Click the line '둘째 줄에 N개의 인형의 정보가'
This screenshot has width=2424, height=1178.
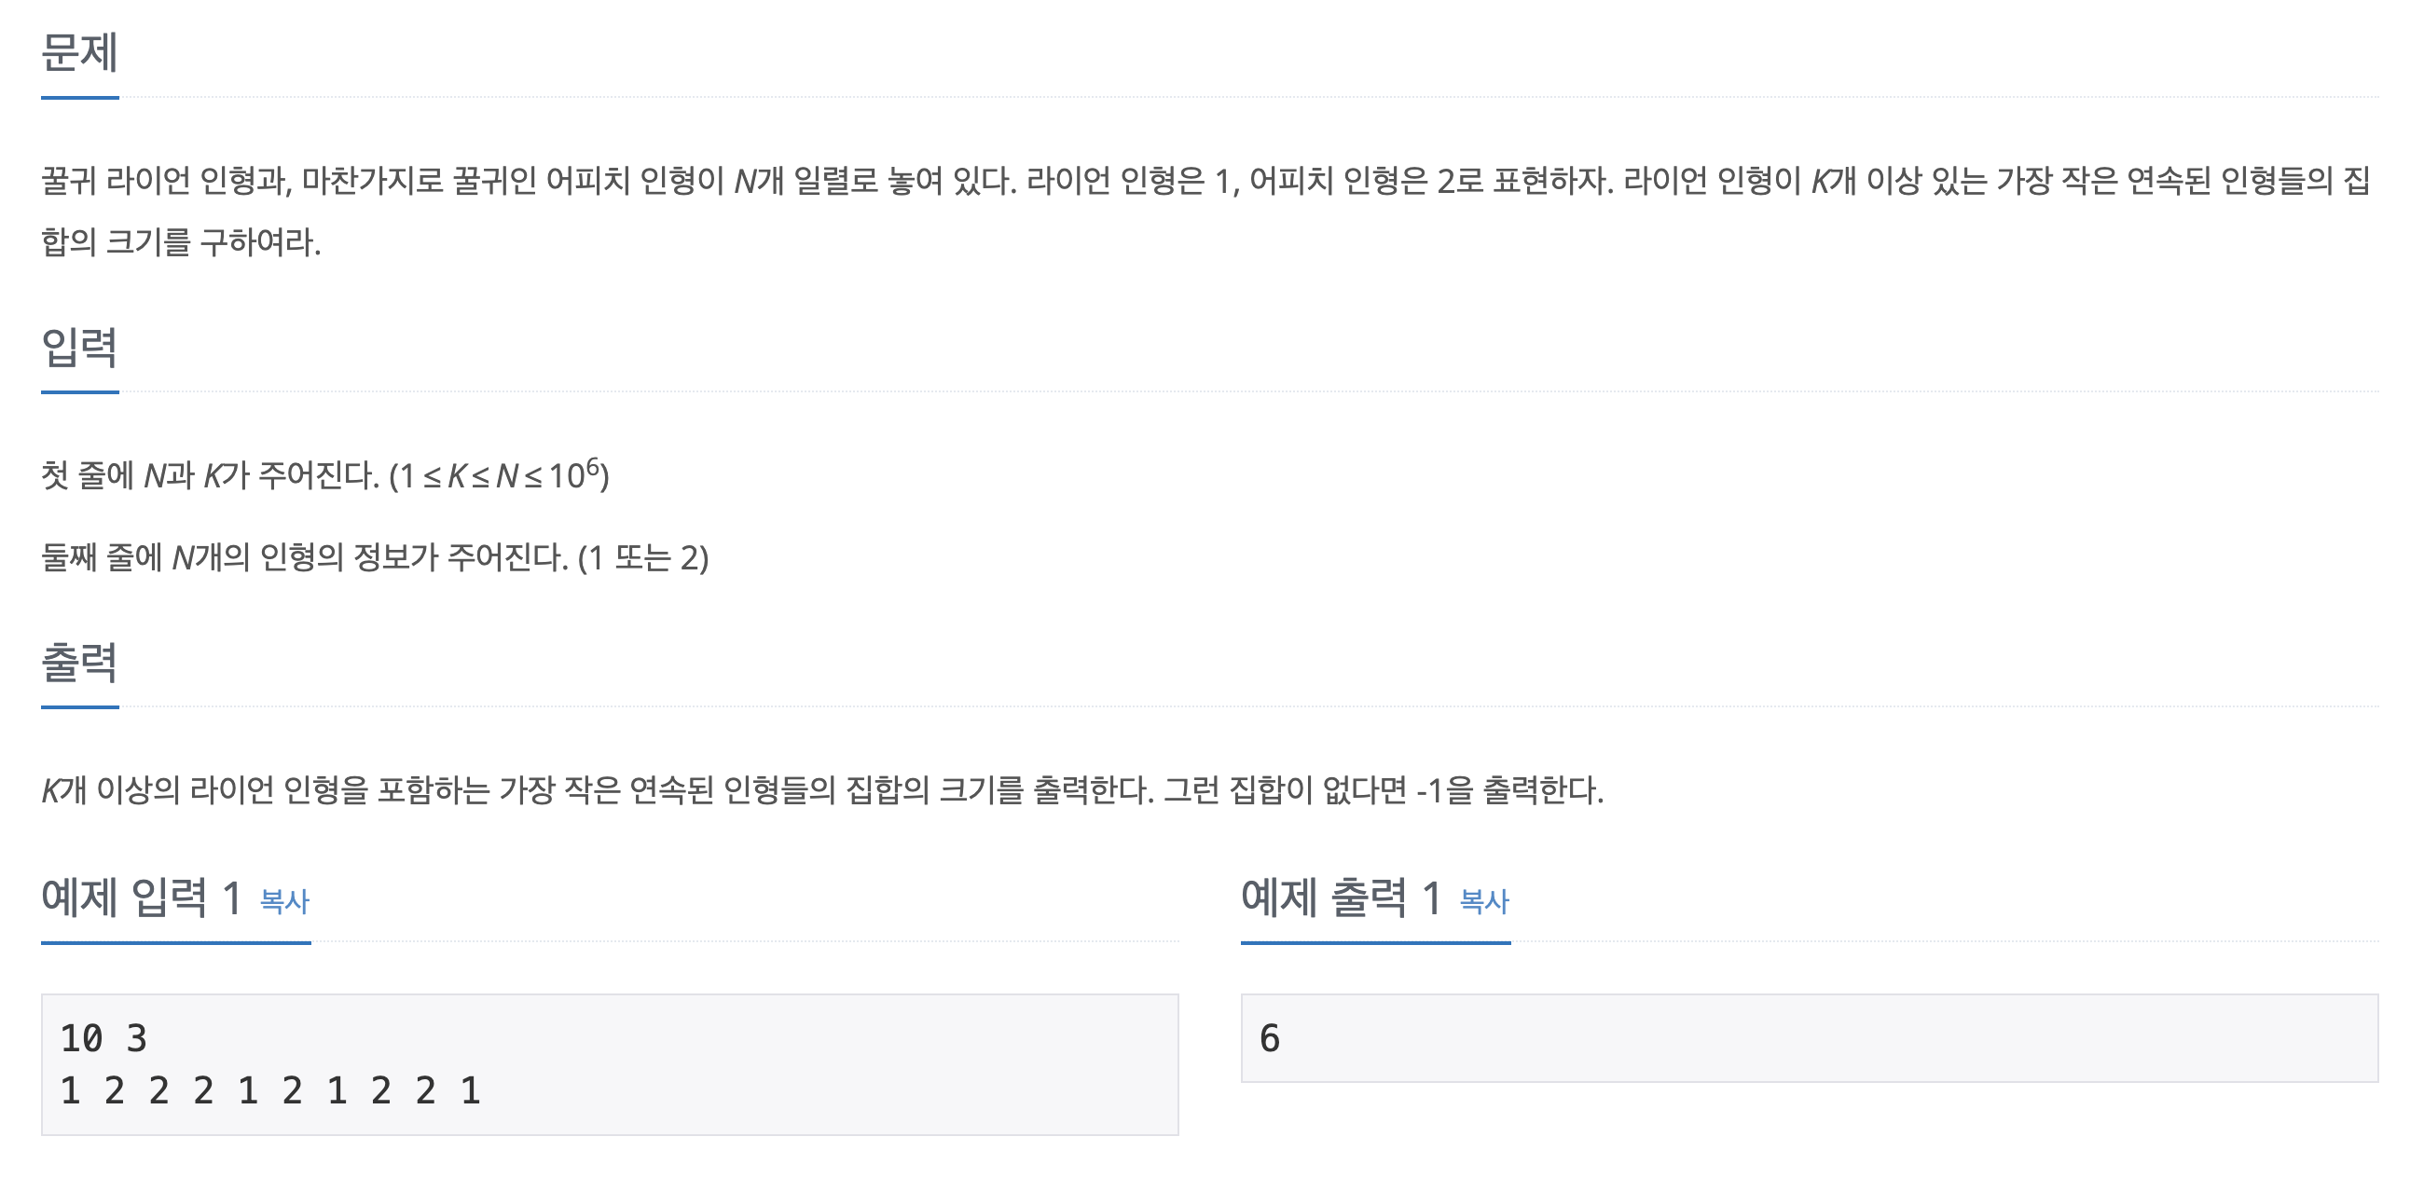(x=375, y=557)
